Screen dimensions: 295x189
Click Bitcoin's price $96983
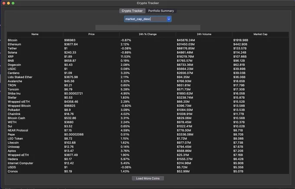coord(69,40)
